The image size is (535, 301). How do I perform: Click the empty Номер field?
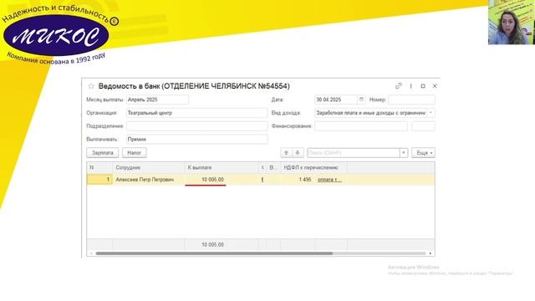pyautogui.click(x=411, y=99)
